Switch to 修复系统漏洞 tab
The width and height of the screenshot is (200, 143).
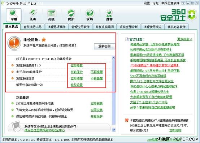point(105,27)
